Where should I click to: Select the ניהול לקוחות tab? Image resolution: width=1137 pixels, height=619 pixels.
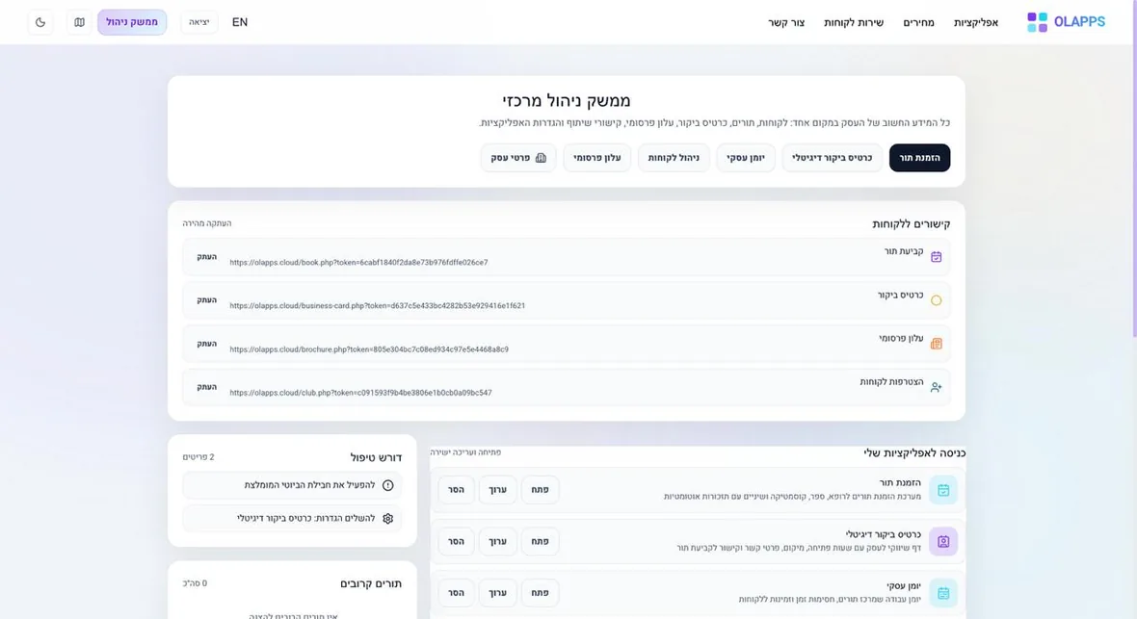674,158
